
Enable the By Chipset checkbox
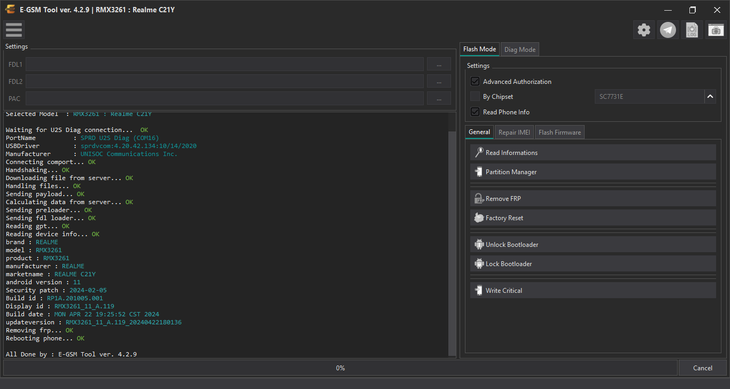pos(475,97)
